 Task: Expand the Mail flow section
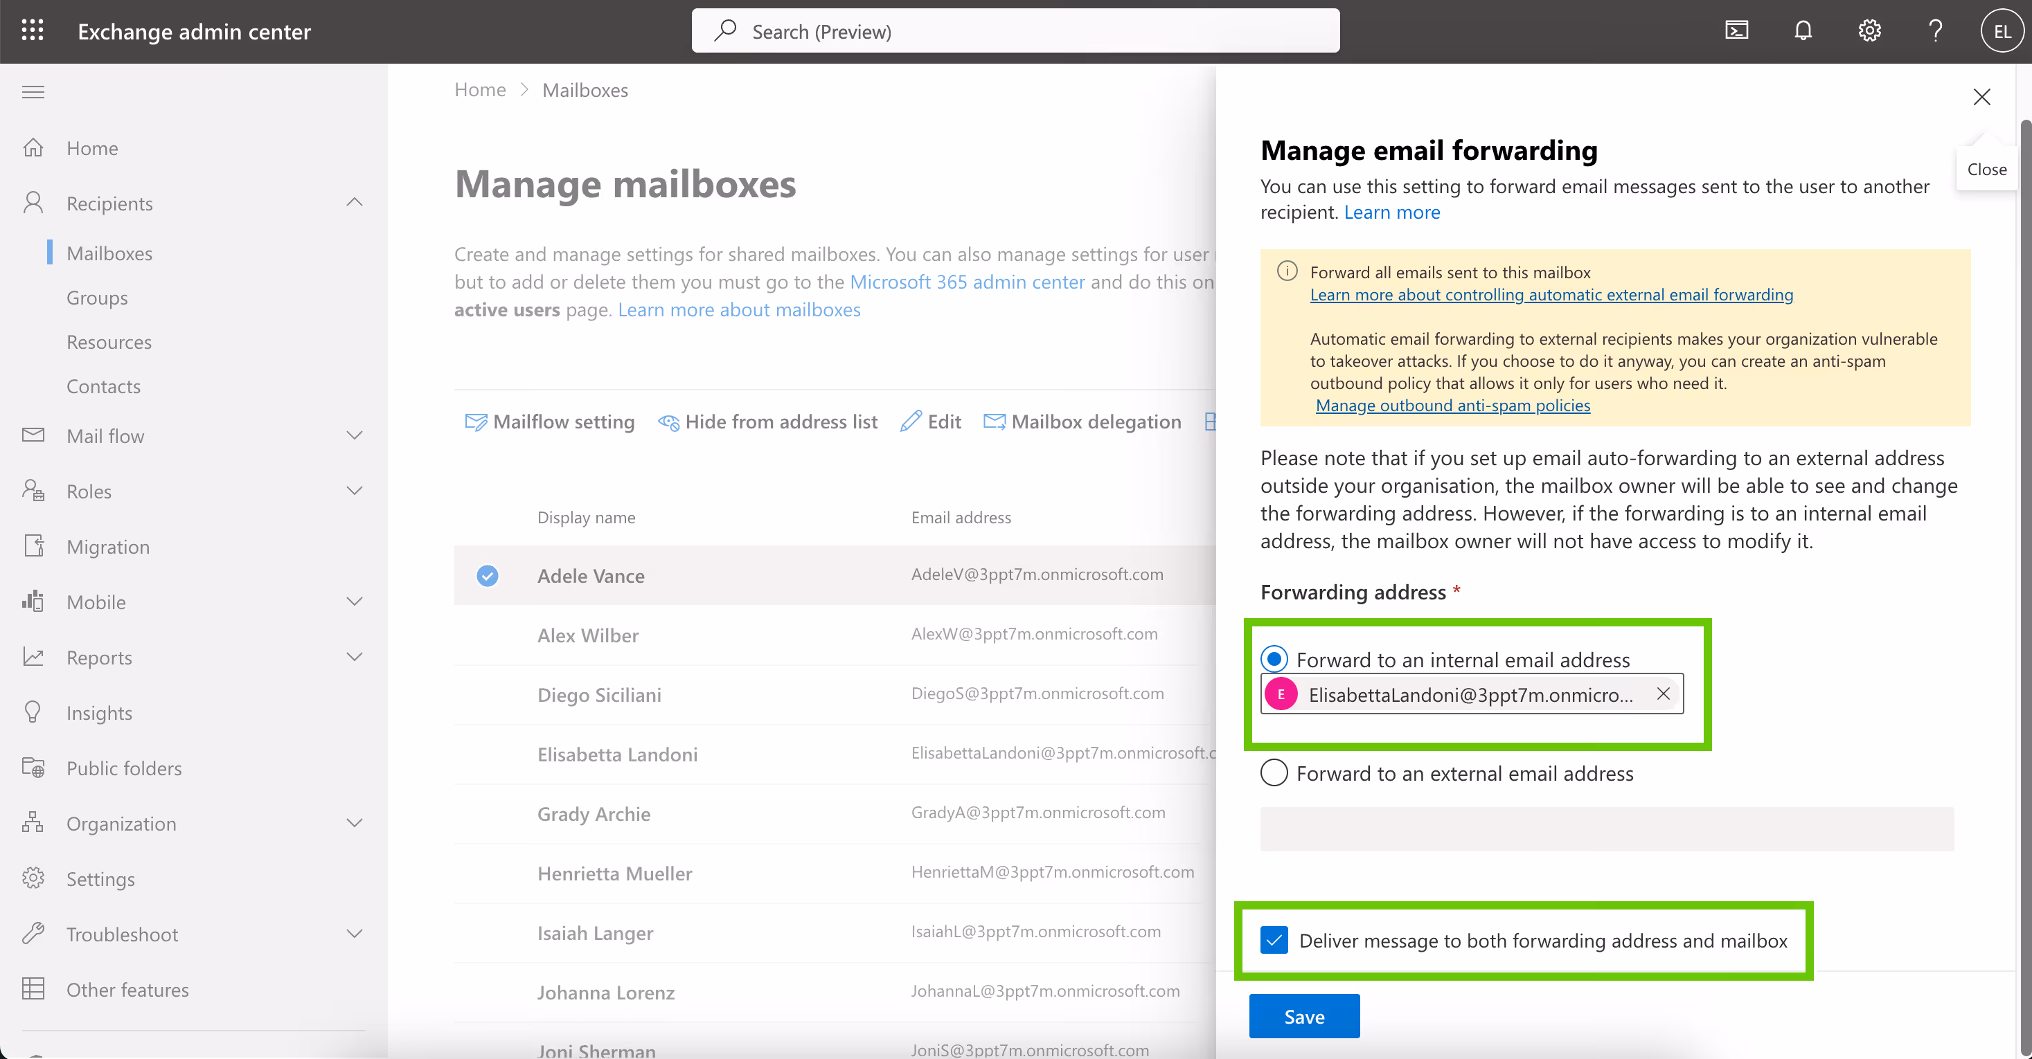click(355, 435)
